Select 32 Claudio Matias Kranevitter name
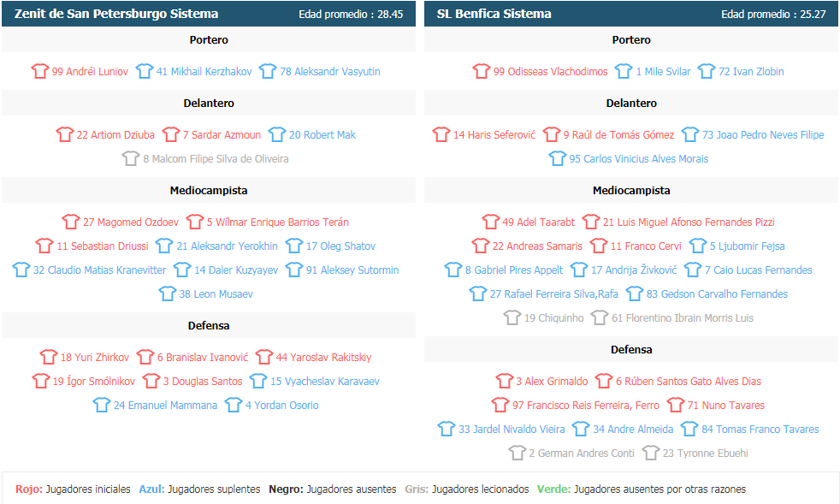840x504 pixels. 99,270
